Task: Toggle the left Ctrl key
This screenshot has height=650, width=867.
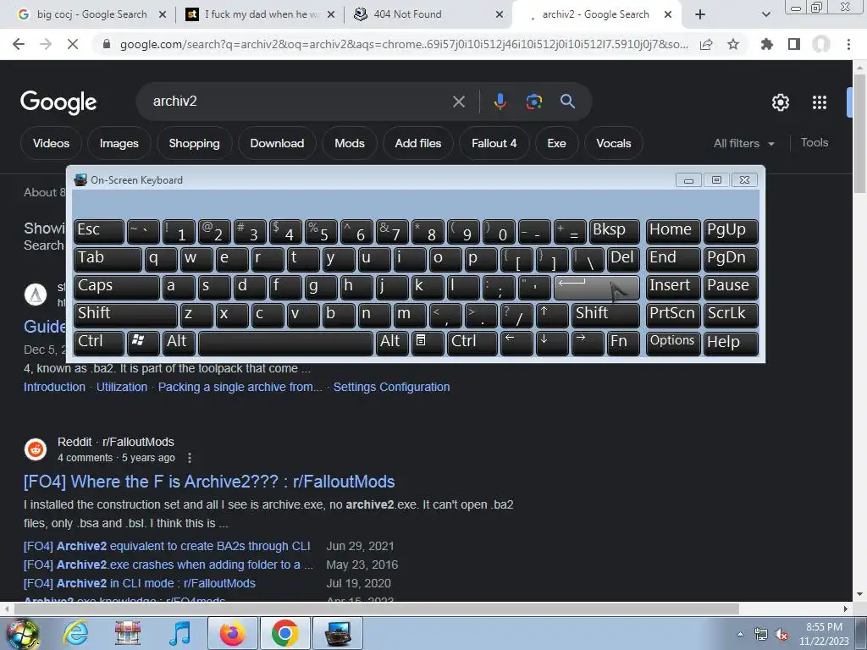Action: (x=98, y=342)
